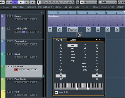Choose the b9 tension
125x98 pixels.
click(85, 51)
